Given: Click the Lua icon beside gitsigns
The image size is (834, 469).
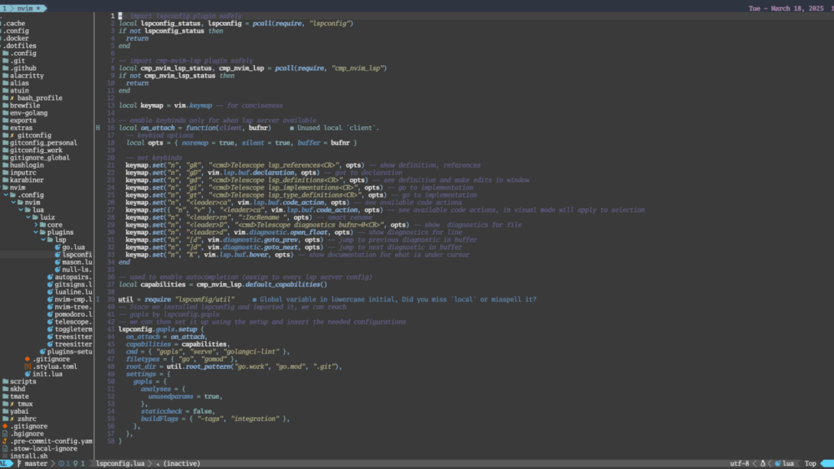Looking at the screenshot, I should point(50,284).
